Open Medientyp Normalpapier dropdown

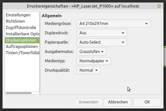pos(94,61)
